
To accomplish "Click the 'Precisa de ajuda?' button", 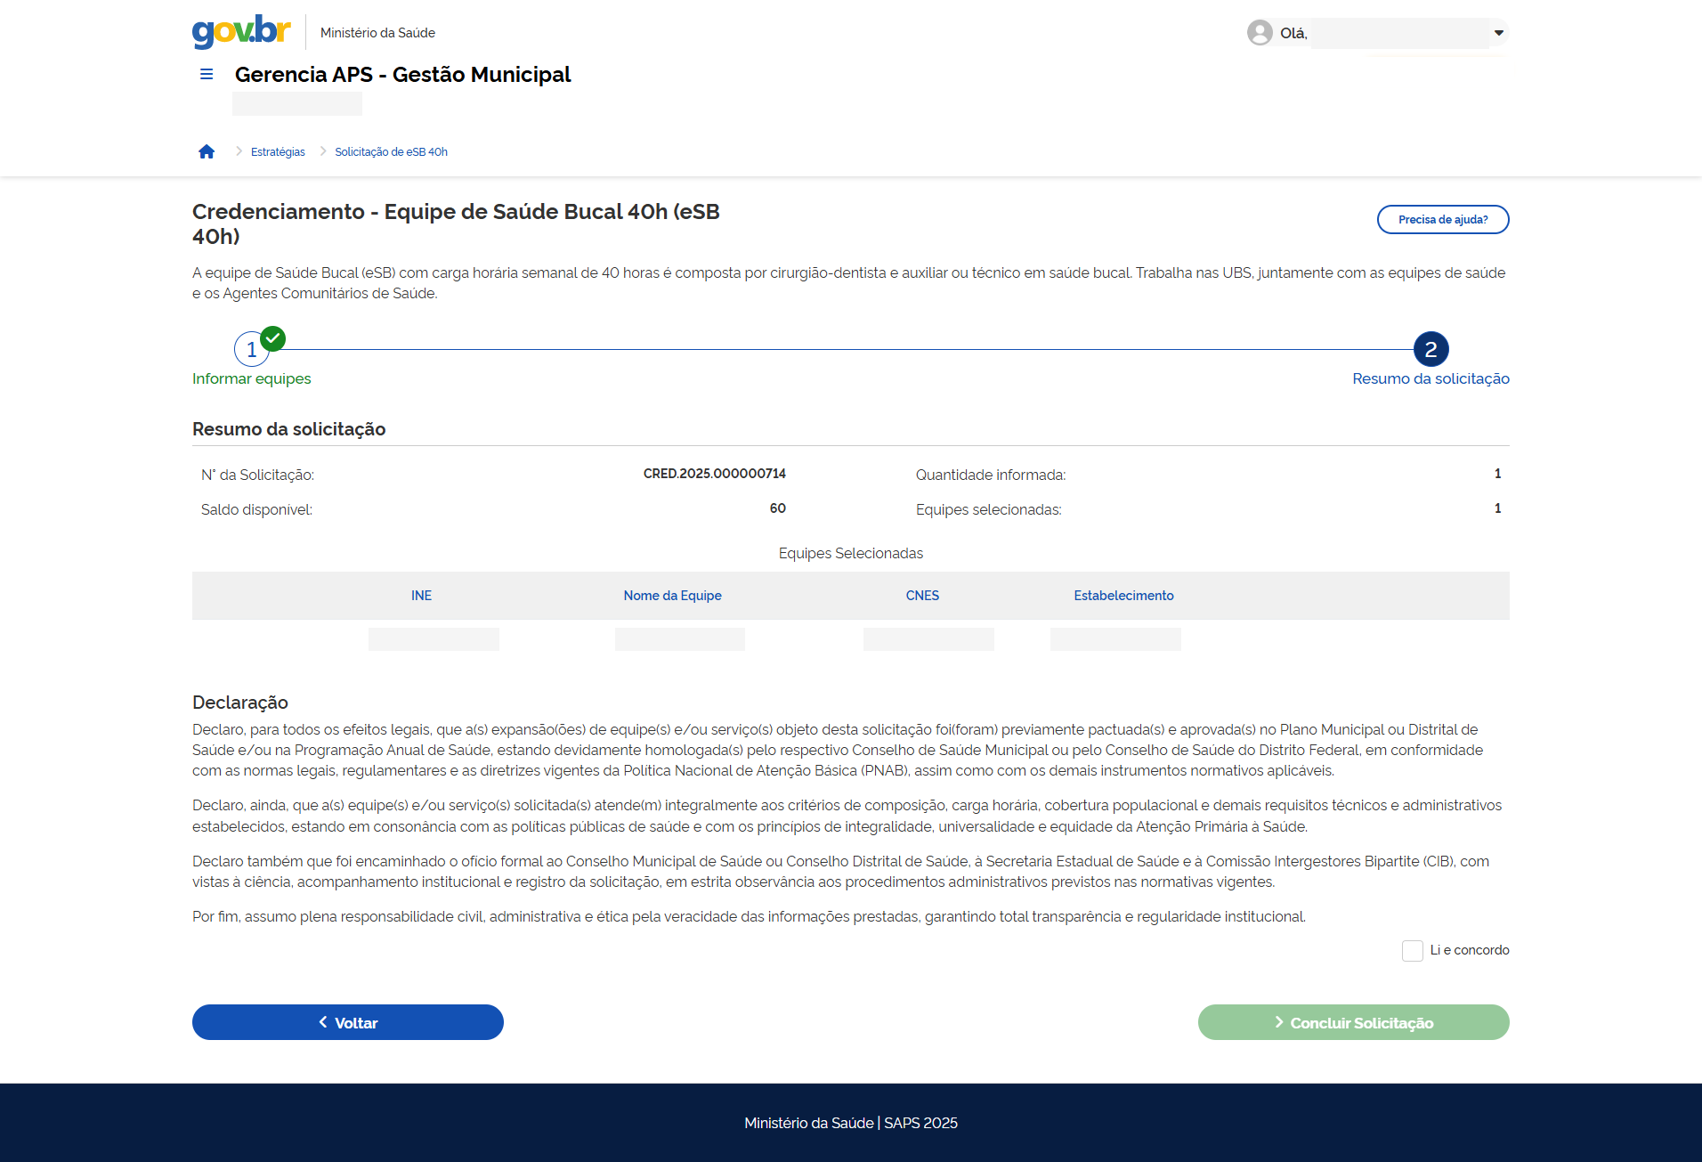I will pos(1442,220).
